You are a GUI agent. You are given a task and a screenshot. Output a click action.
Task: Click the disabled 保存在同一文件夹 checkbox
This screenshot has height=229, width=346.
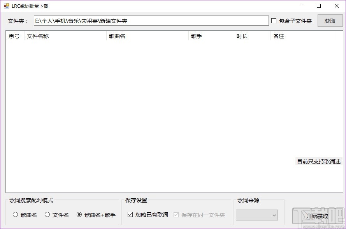(176, 214)
